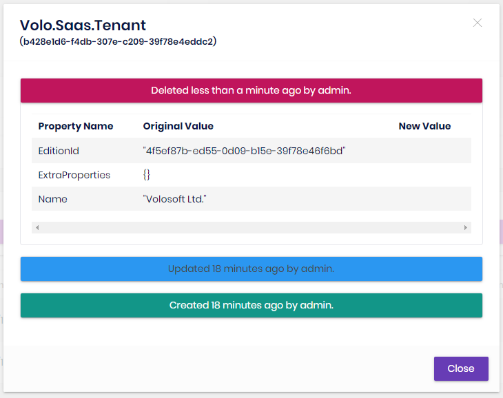Collapse the Deleted less than a minute ago section
This screenshot has height=398, width=503.
[x=251, y=90]
